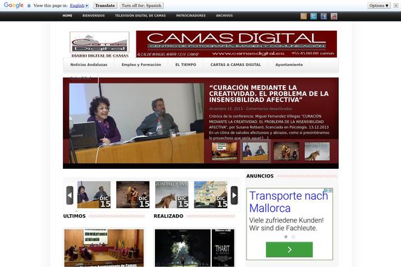
Task: Click the ANUNCIOS heading
Action: pyautogui.click(x=260, y=176)
